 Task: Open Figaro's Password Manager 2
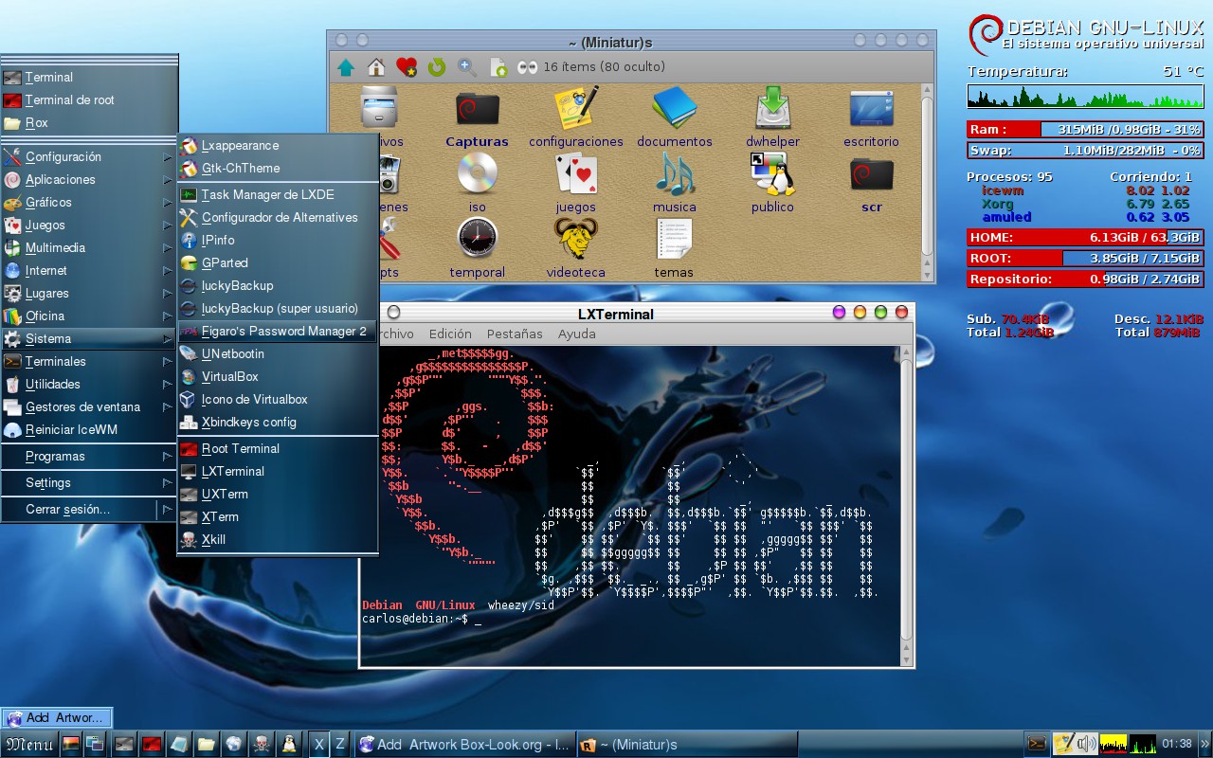coord(278,331)
